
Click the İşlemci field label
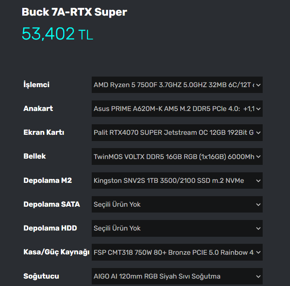(36, 85)
